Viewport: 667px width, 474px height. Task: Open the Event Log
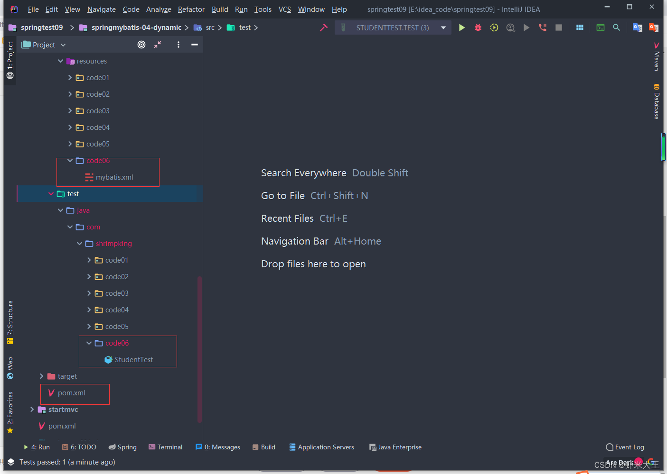625,447
